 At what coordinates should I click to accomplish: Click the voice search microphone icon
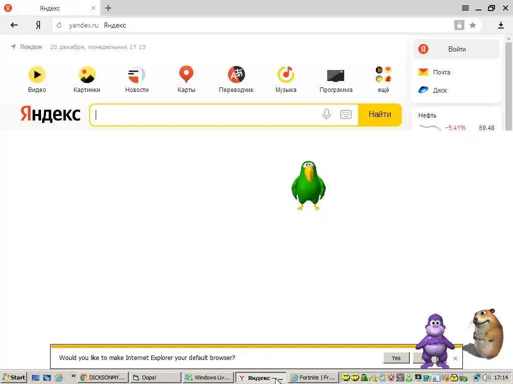(327, 114)
